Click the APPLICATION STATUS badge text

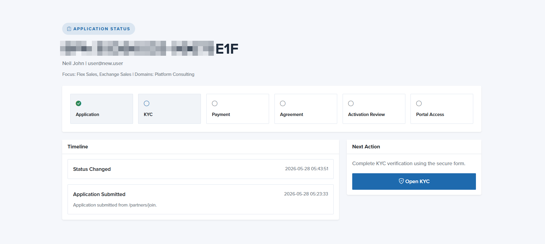(x=102, y=29)
